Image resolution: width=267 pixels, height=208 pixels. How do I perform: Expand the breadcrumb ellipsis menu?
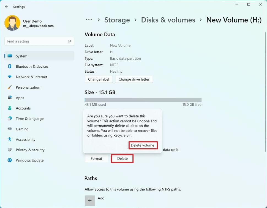(89, 20)
